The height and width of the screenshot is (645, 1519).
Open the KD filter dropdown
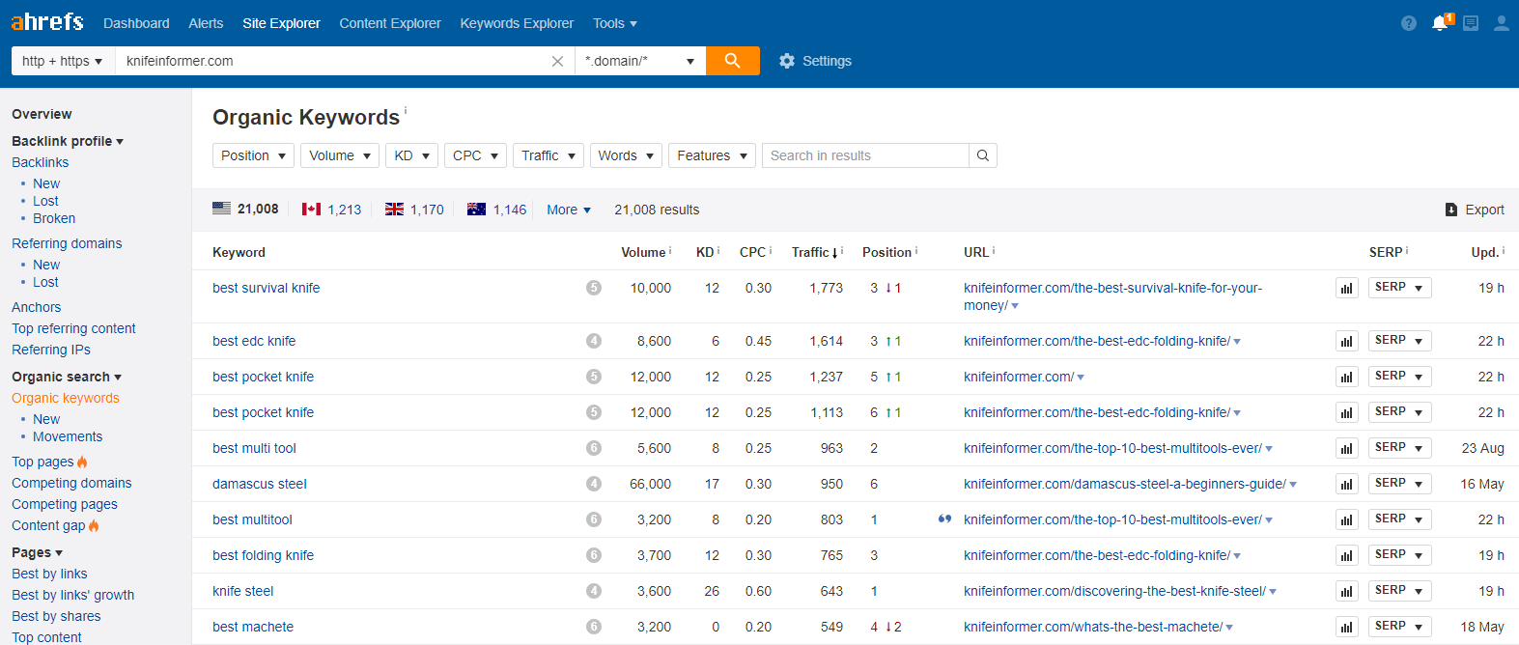(x=411, y=155)
